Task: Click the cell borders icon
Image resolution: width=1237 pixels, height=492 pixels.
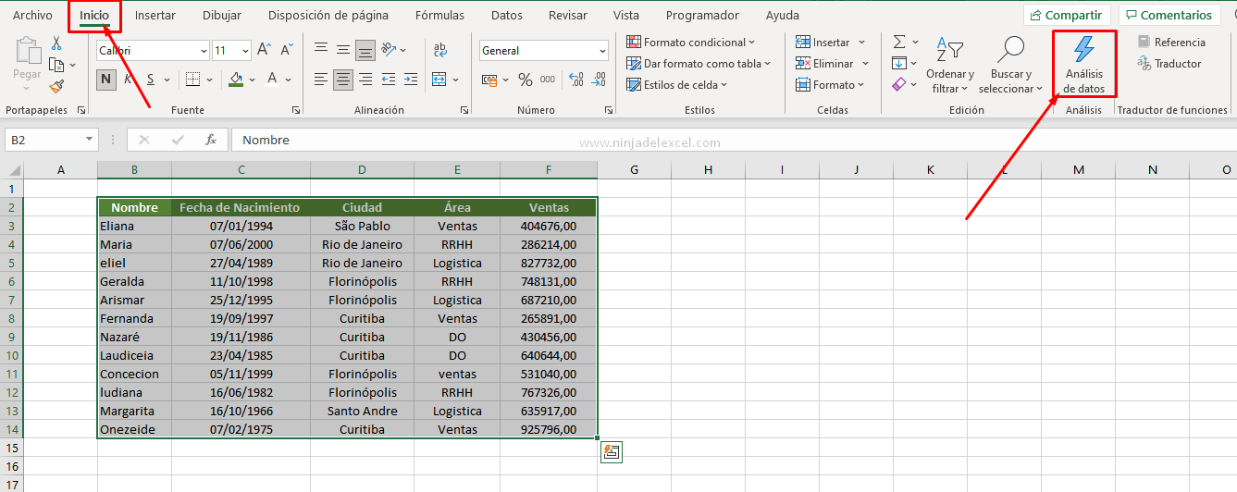Action: (192, 80)
